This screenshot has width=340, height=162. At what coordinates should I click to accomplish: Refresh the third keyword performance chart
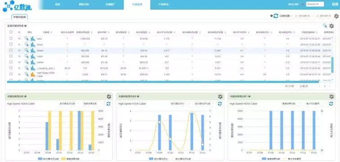331,104
